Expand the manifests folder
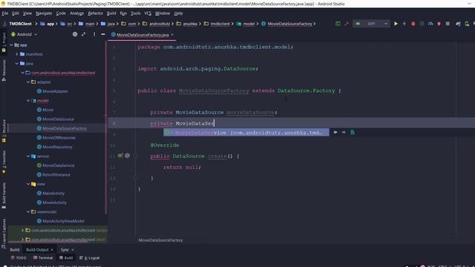This screenshot has width=475, height=267. (17, 54)
